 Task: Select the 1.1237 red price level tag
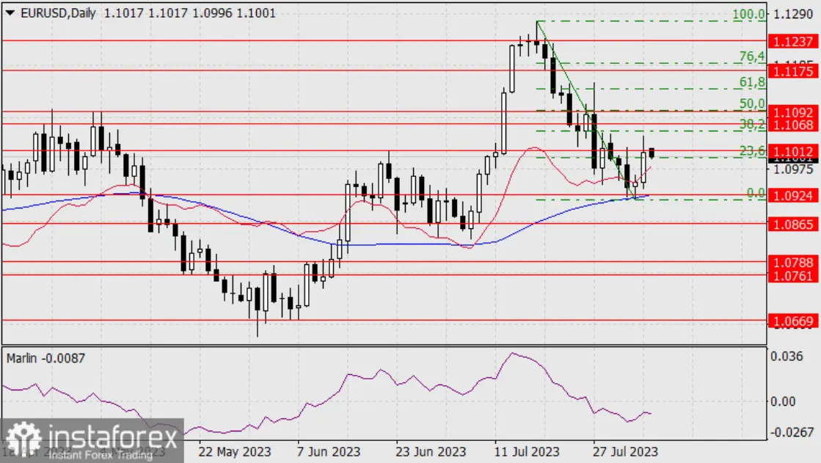792,40
